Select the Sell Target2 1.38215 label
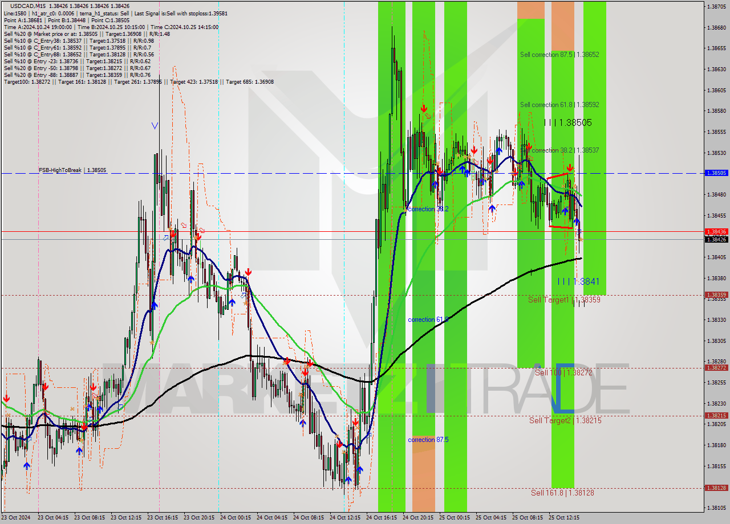Image resolution: width=730 pixels, height=524 pixels. tap(565, 420)
